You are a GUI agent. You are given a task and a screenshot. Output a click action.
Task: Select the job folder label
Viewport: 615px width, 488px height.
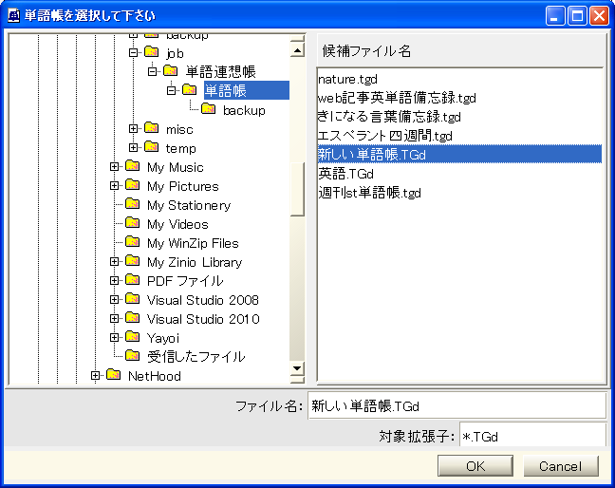pos(175,53)
